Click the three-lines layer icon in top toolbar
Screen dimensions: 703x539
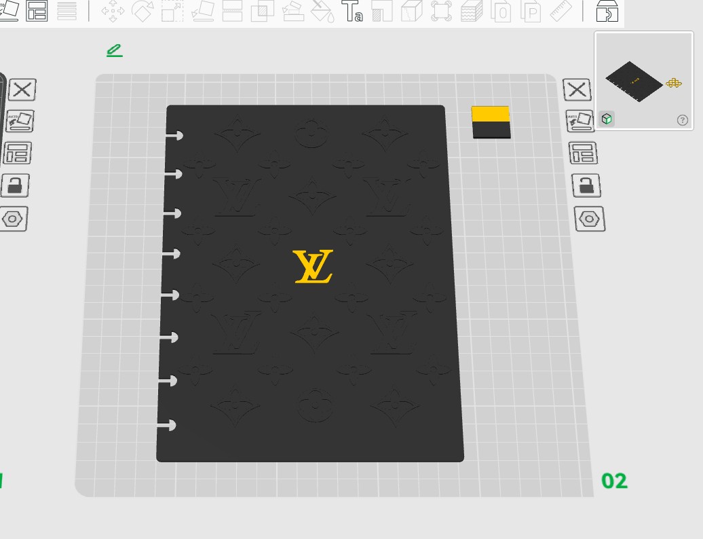pyautogui.click(x=66, y=11)
